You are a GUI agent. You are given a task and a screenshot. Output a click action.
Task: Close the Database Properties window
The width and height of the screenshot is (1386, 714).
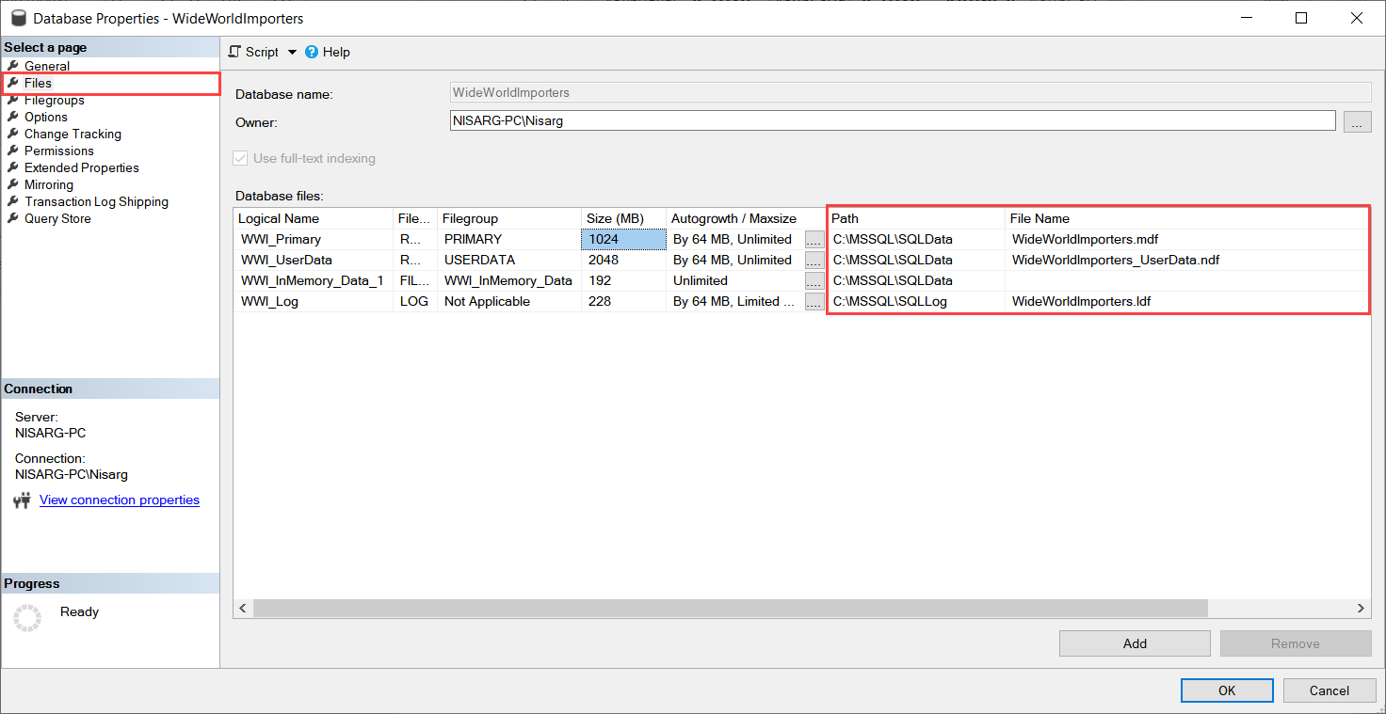(x=1357, y=18)
